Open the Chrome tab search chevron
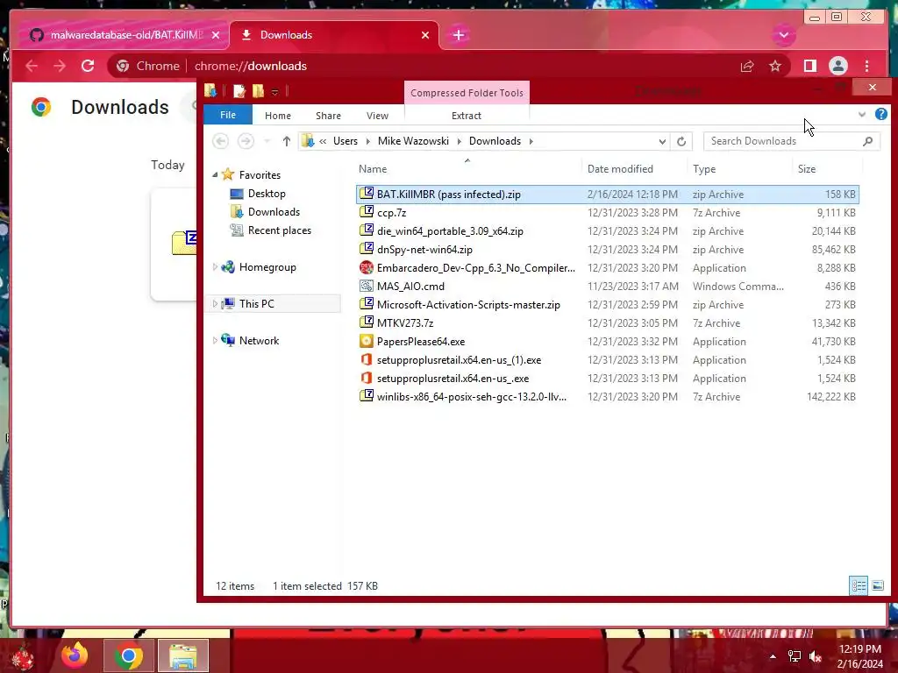 pos(783,35)
